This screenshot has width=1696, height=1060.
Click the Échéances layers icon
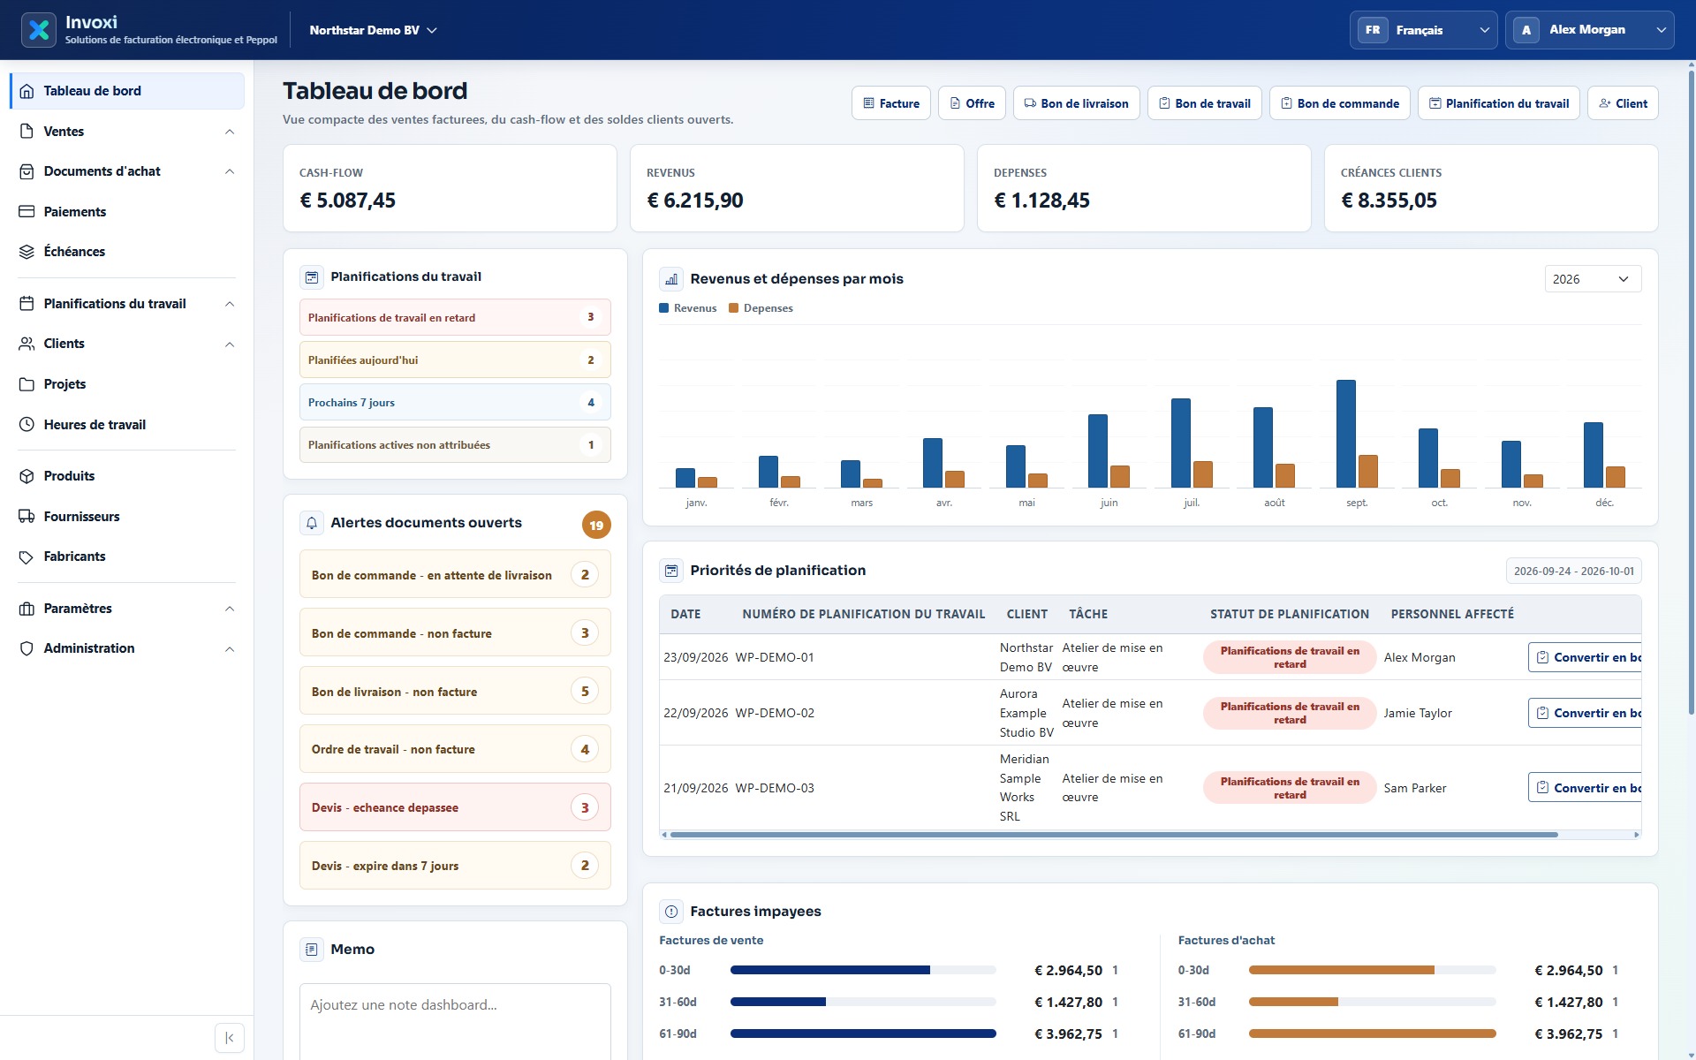pos(26,252)
